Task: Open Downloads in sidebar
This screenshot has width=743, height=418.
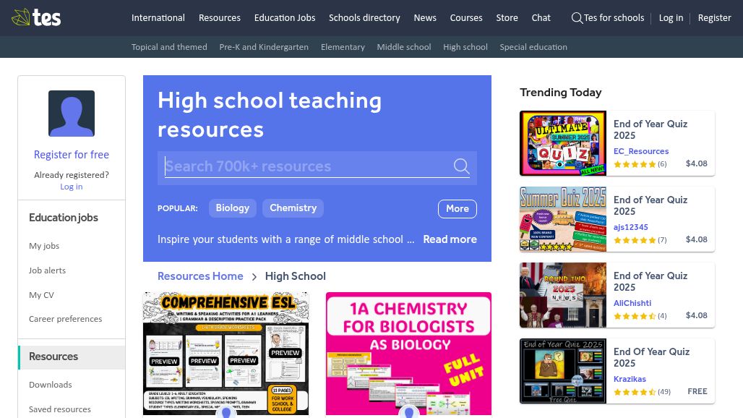Action: point(50,385)
